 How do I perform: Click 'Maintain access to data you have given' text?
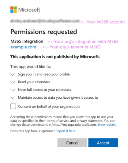(x=58, y=97)
